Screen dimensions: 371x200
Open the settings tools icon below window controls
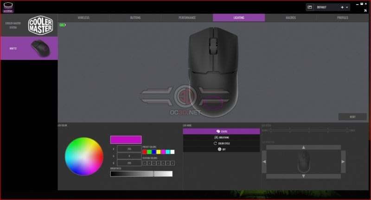point(365,10)
